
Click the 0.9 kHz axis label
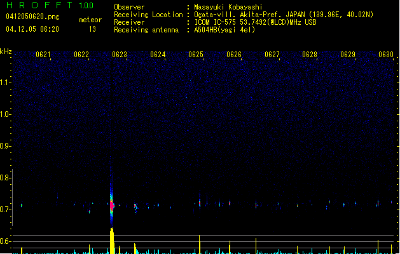point(5,146)
